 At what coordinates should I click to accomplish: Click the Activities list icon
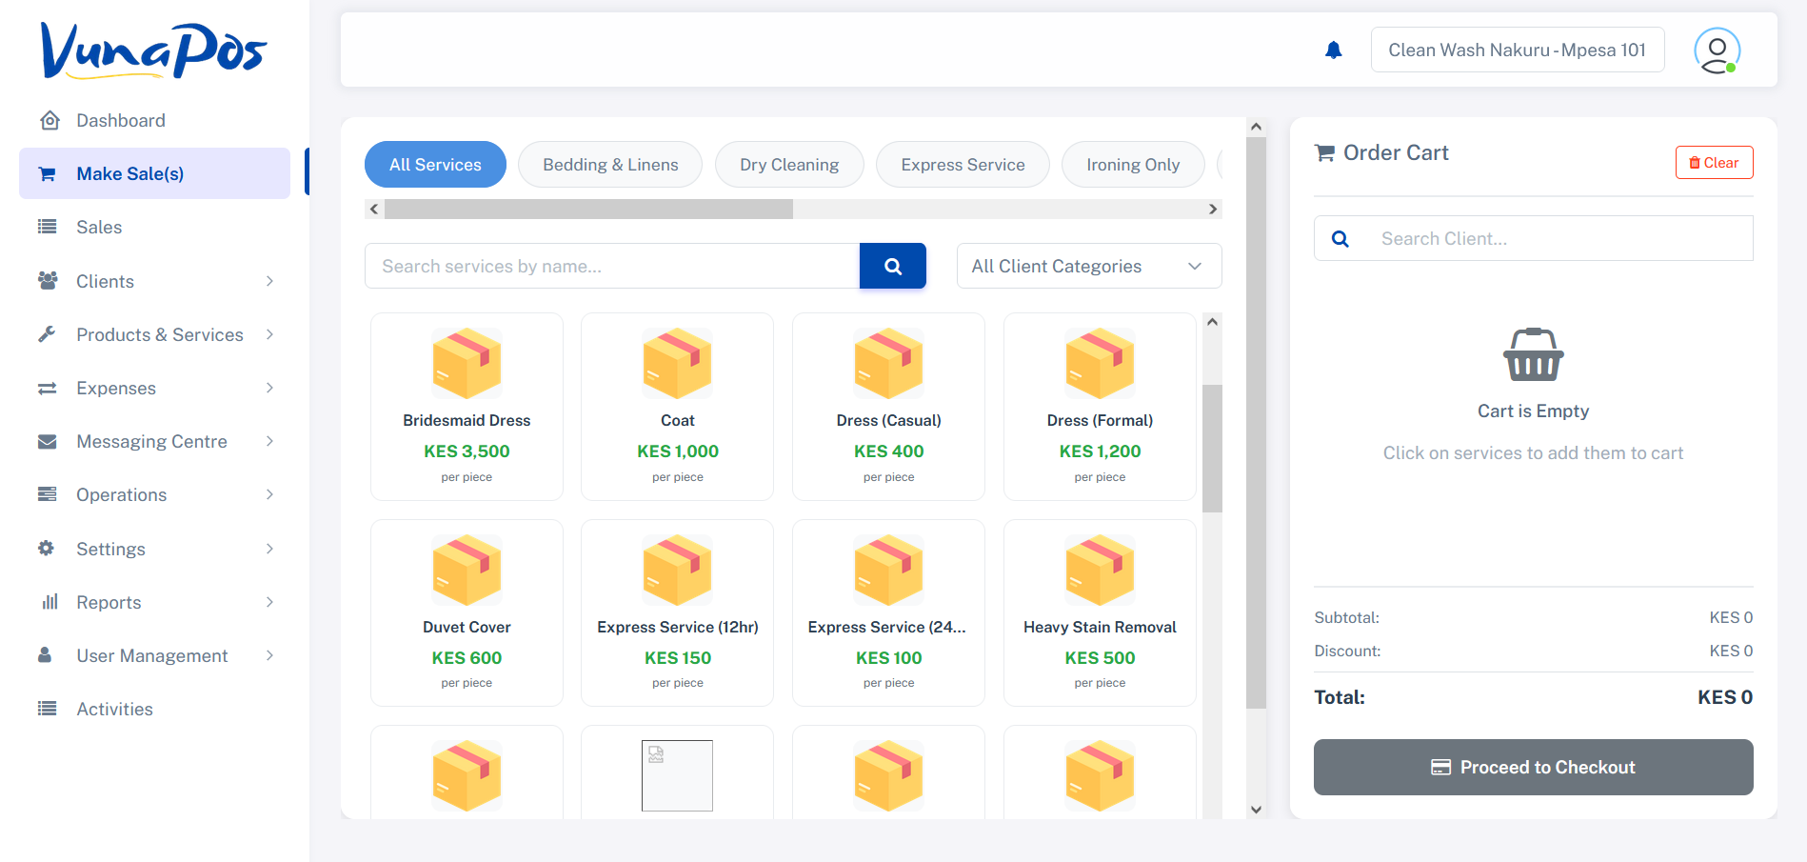[x=47, y=709]
